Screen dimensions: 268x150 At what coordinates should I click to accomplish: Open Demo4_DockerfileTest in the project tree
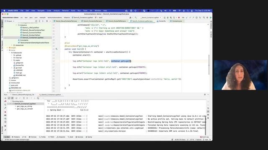tap(31, 35)
